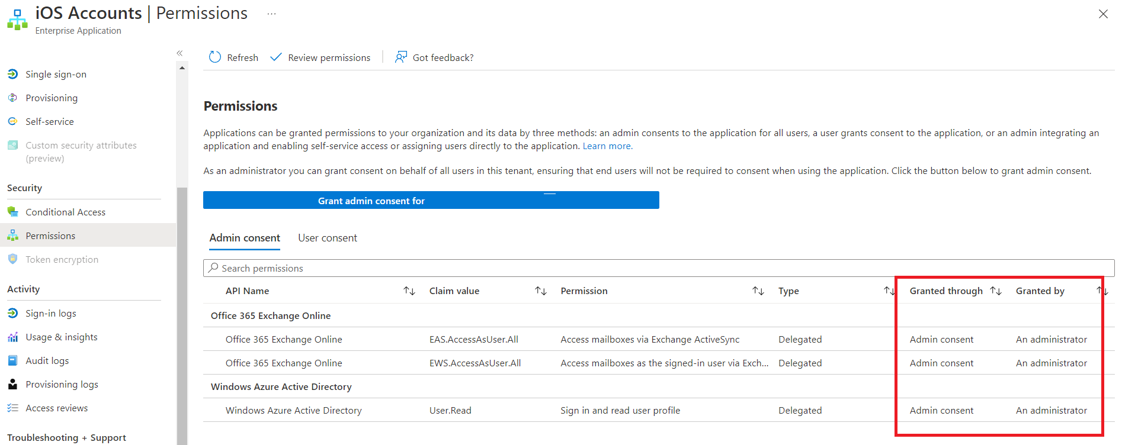The height and width of the screenshot is (445, 1122).
Task: Click the Refresh icon in the toolbar
Action: pyautogui.click(x=215, y=57)
